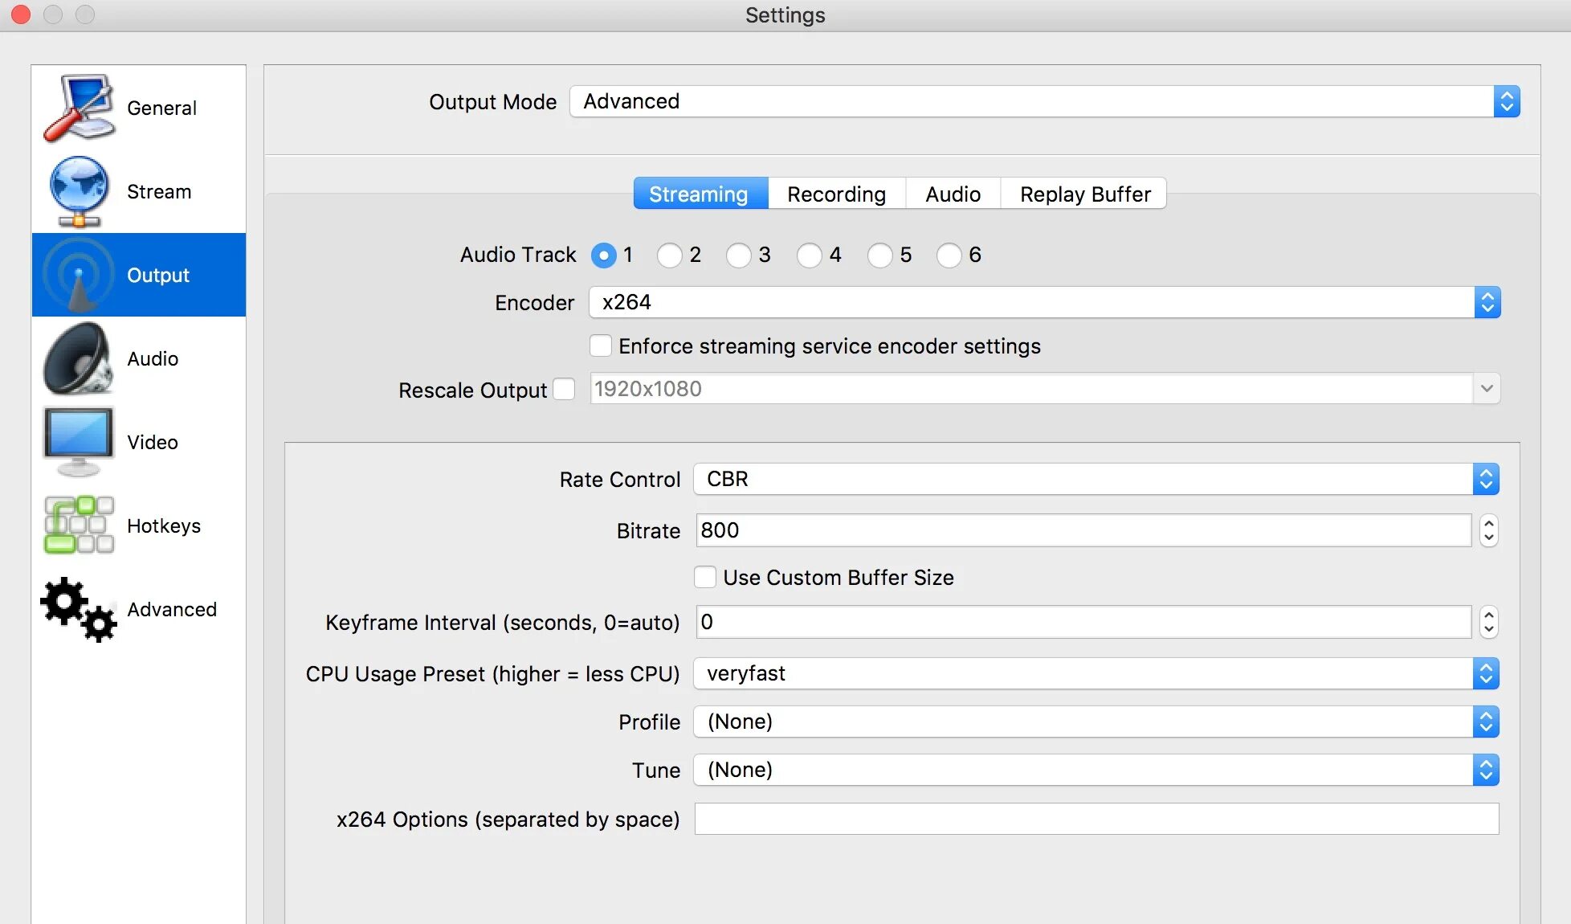Expand the CPU Usage Preset dropdown
Viewport: 1571px width, 924px height.
(x=1487, y=673)
